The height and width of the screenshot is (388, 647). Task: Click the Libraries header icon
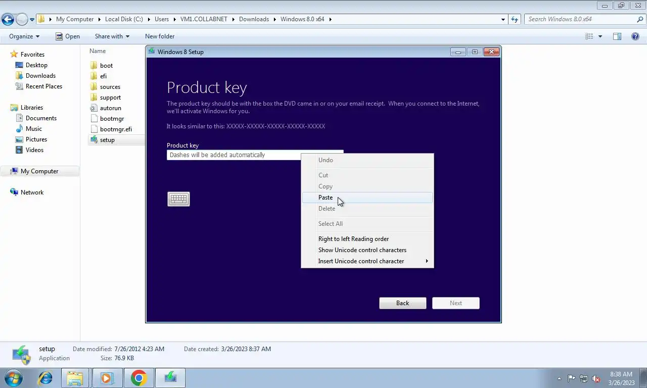click(14, 108)
